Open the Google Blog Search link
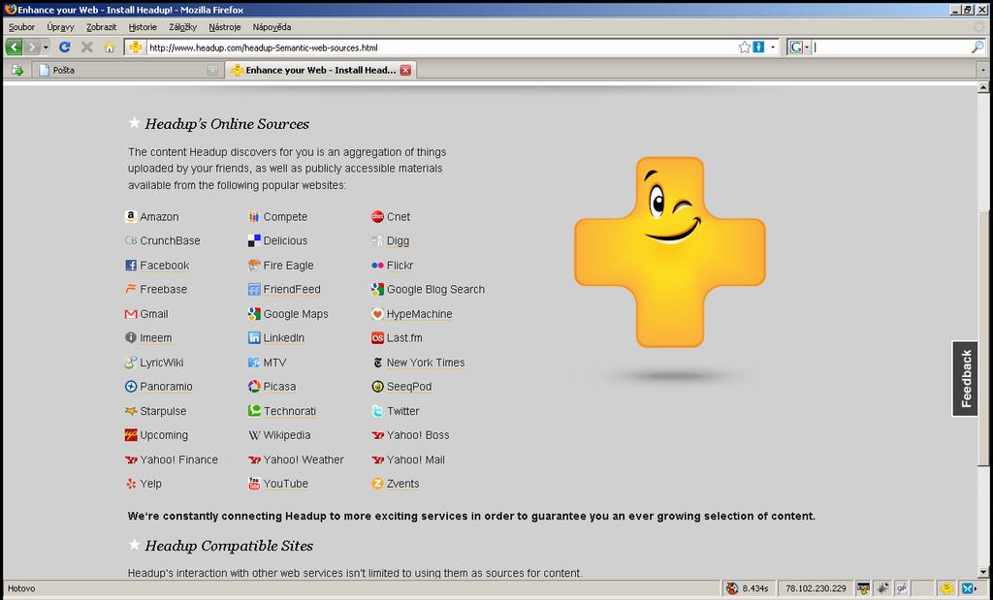Image resolution: width=993 pixels, height=600 pixels. click(x=435, y=289)
